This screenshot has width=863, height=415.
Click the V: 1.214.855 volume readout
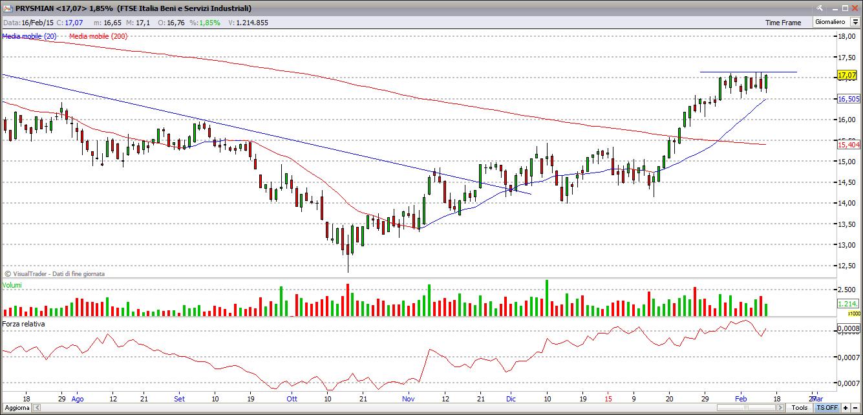pyautogui.click(x=248, y=23)
